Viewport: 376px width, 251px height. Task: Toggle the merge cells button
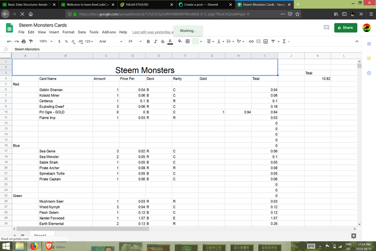pos(195,41)
